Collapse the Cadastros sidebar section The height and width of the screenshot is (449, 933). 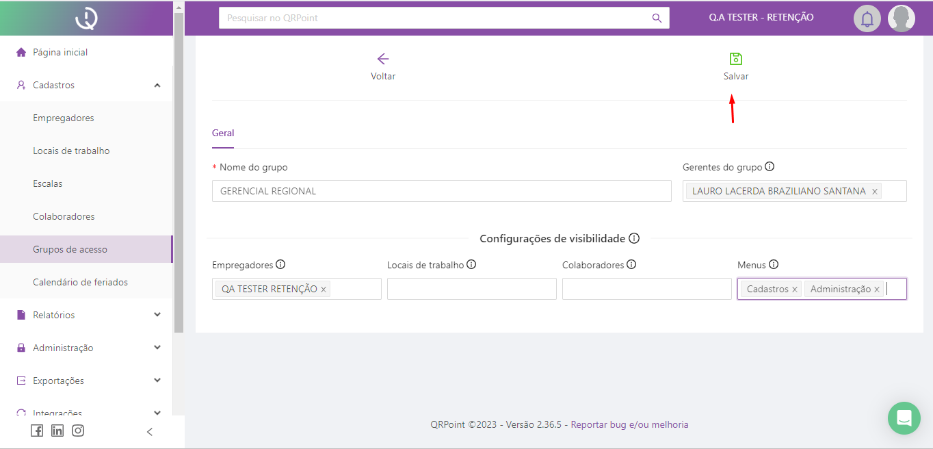[x=157, y=86]
